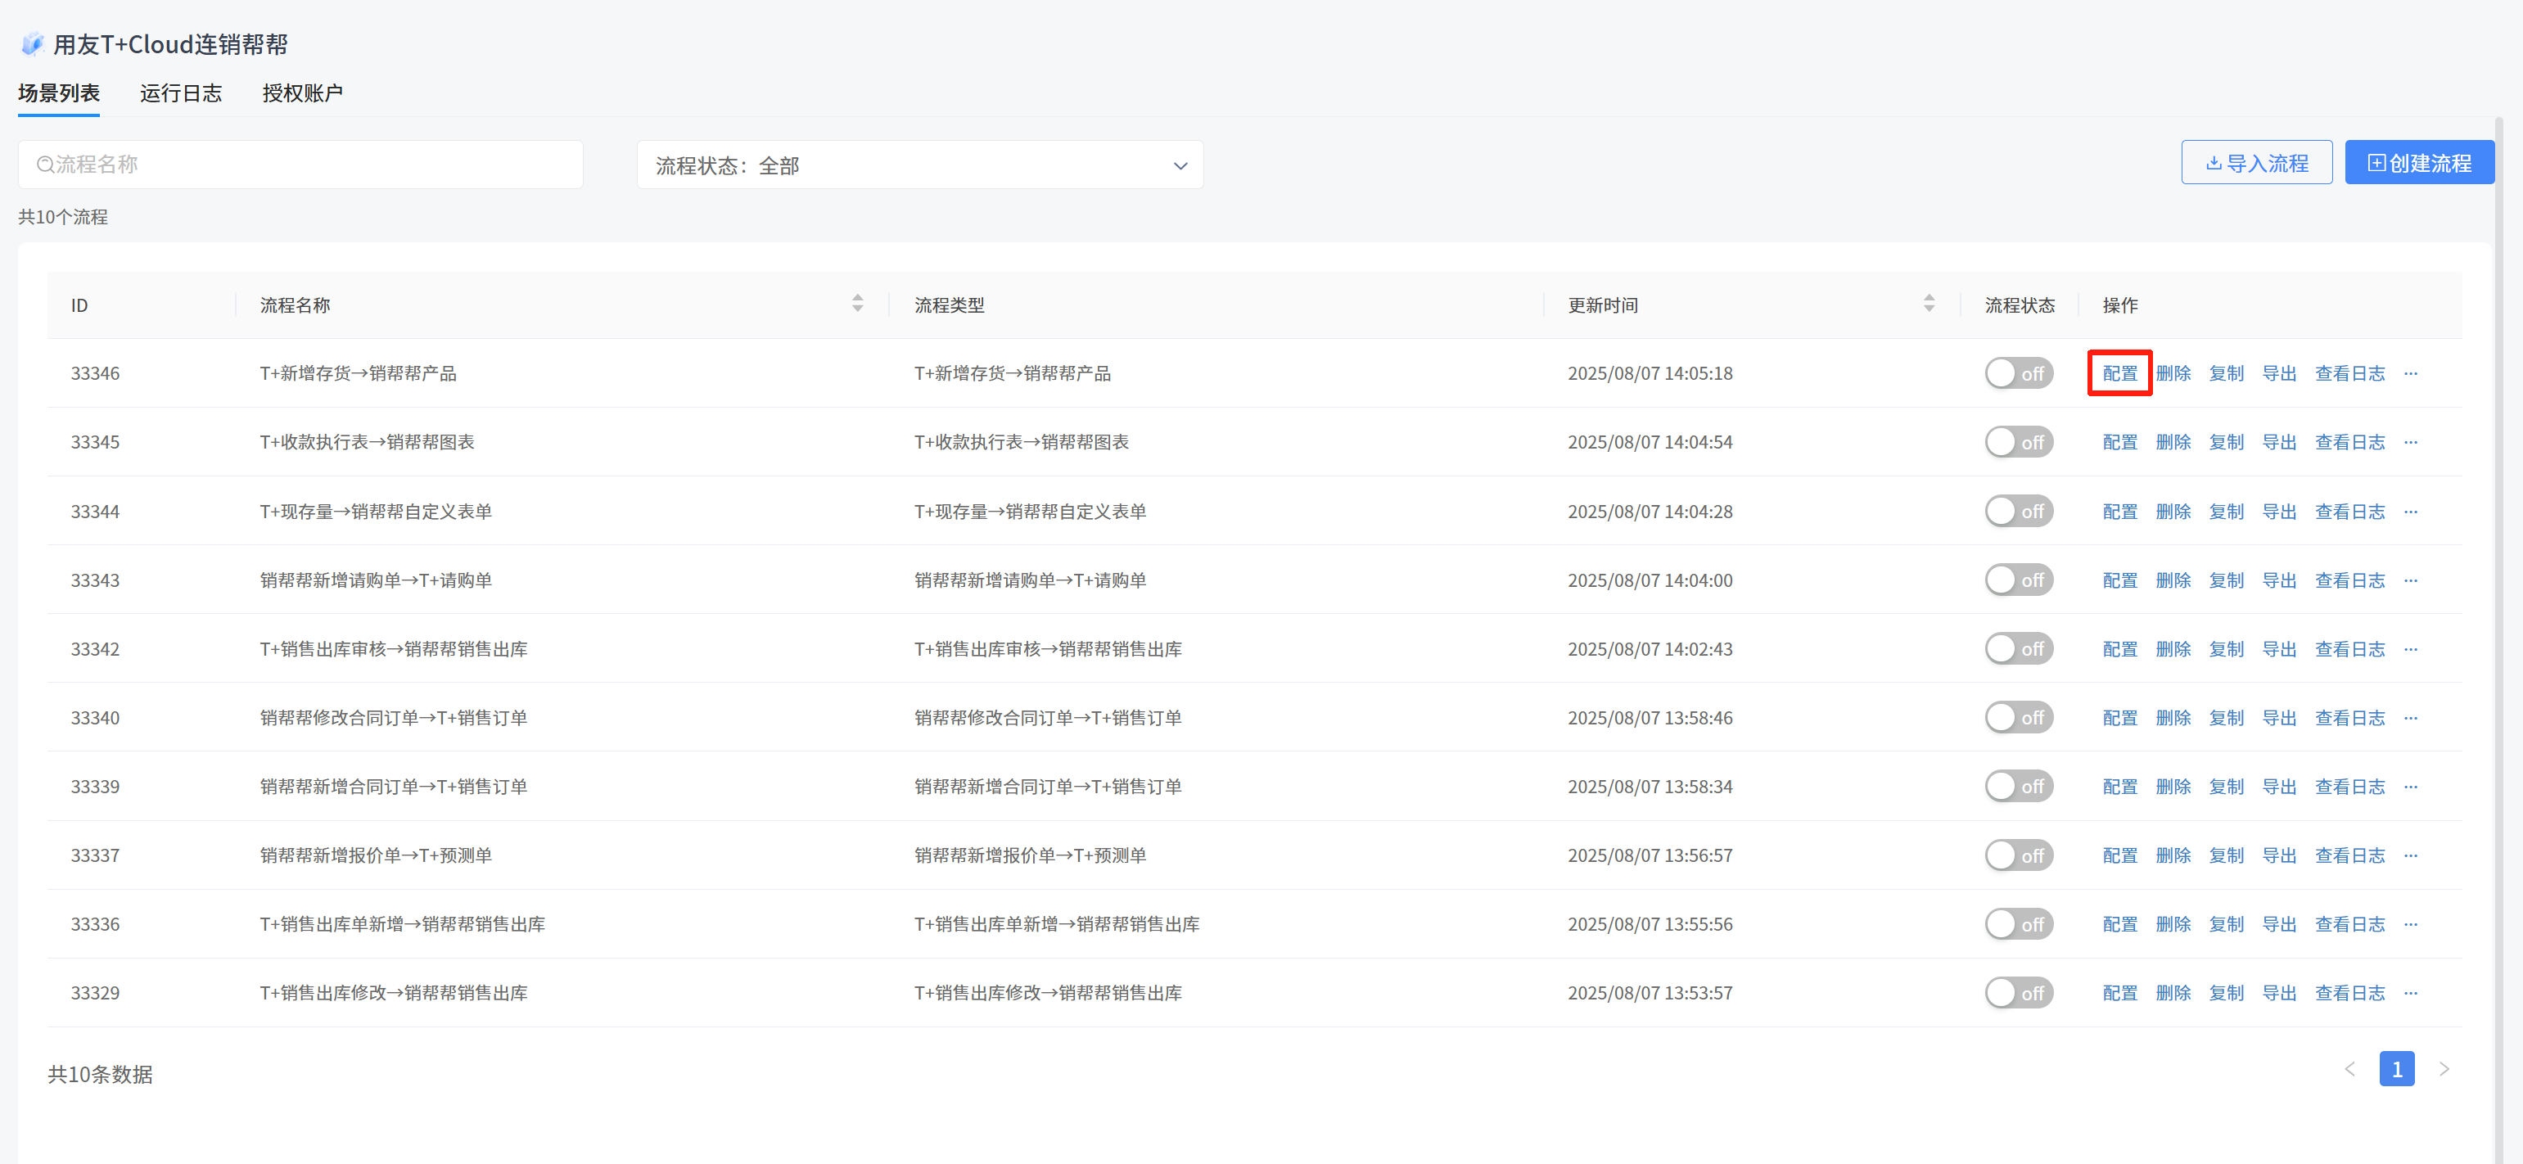Open more actions (…) for flow 33345
Screen dimensions: 2523x1164
click(x=2410, y=443)
